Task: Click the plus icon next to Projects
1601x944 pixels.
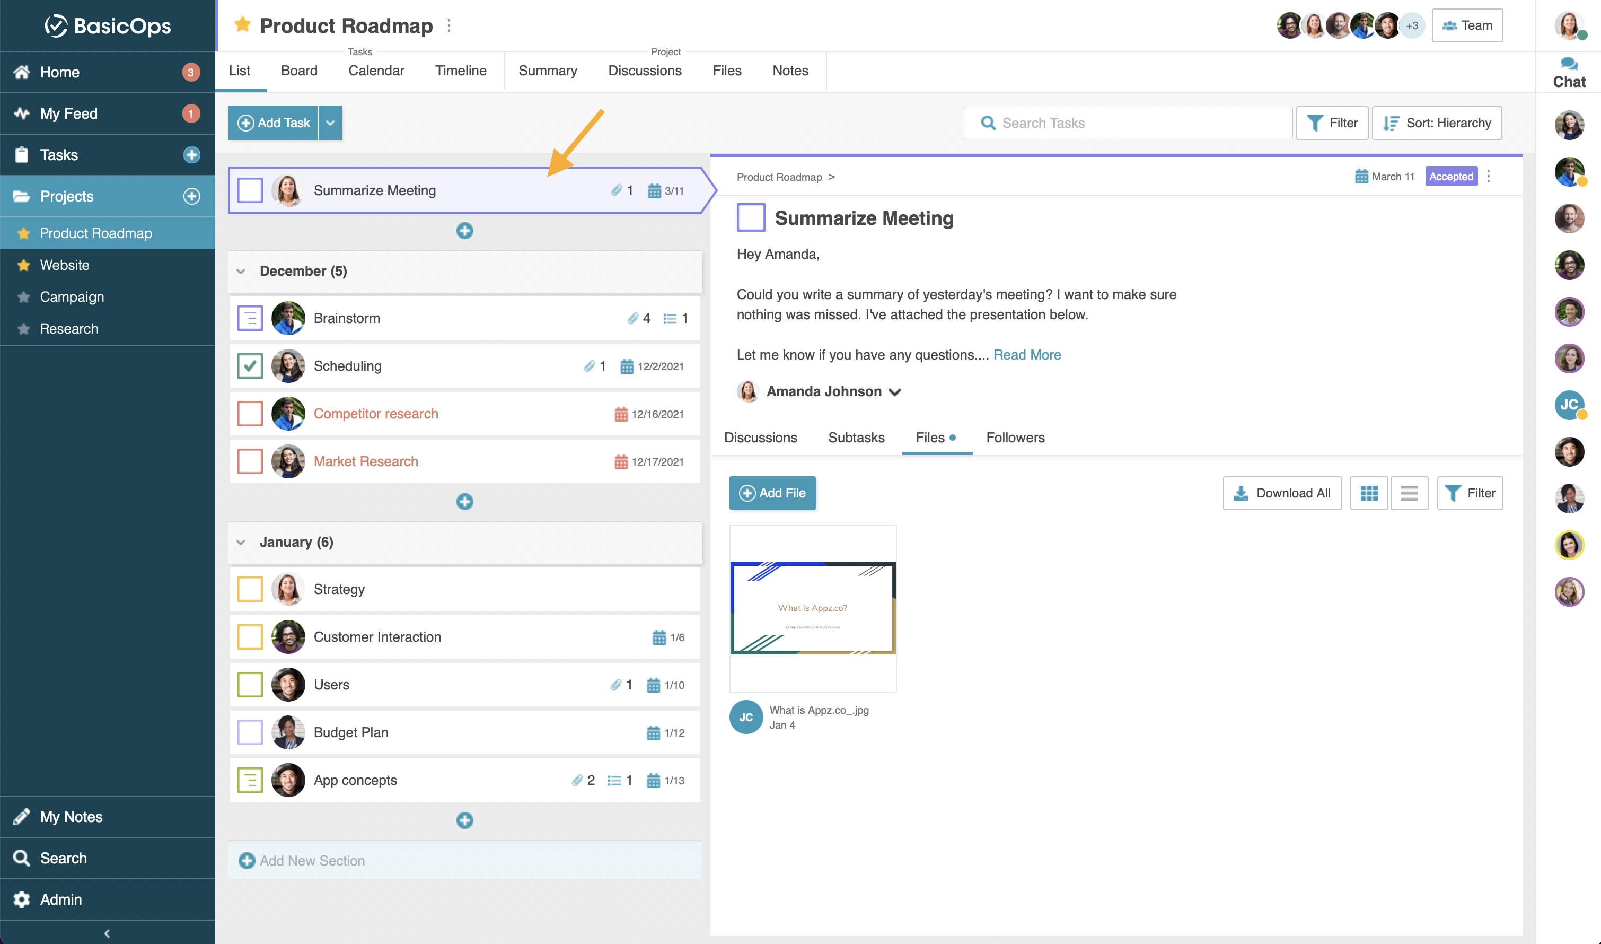Action: pyautogui.click(x=191, y=196)
